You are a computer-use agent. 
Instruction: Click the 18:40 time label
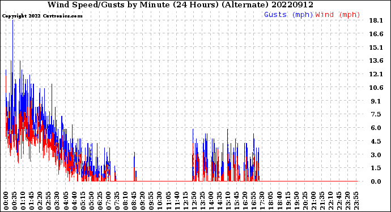click(x=280, y=201)
